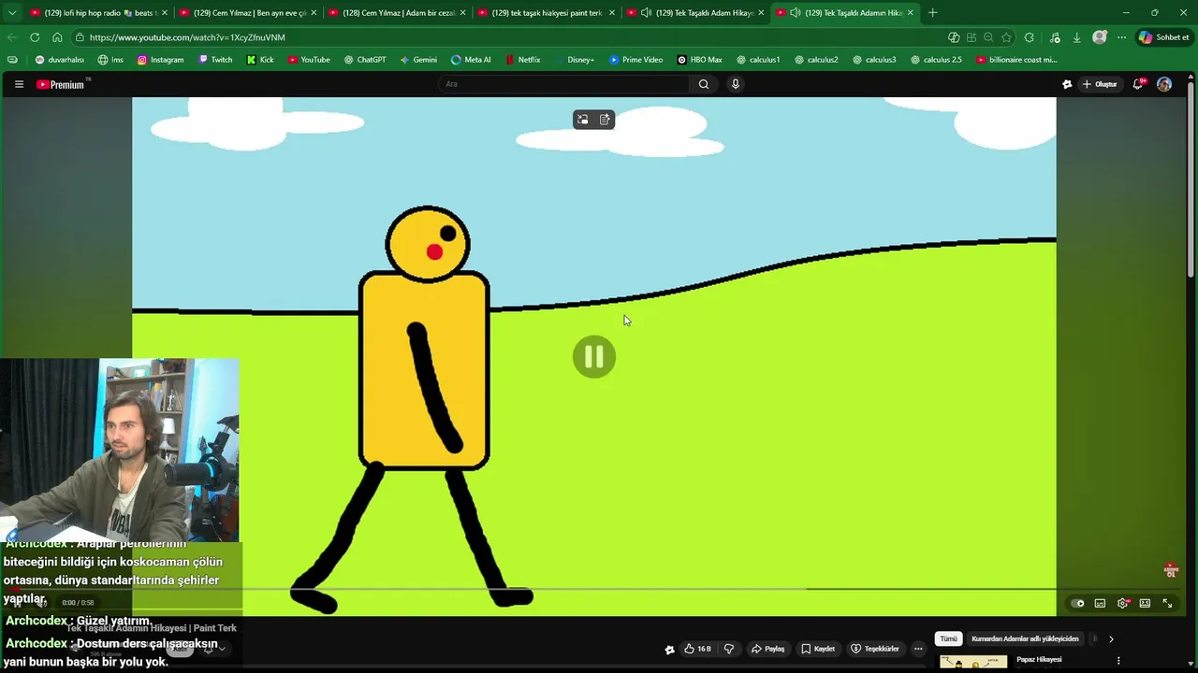Open duvarhalısı bookmark

tap(59, 60)
